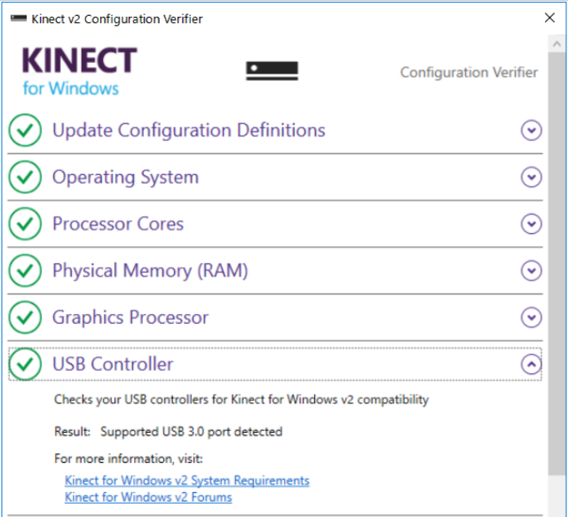Open Kinect for Windows v2 System Requirements link
The height and width of the screenshot is (517, 568).
click(x=187, y=481)
